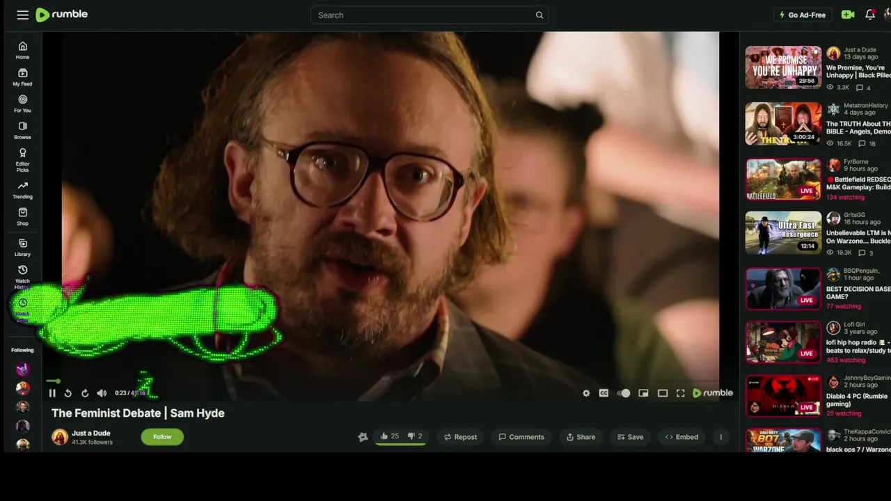Open Battlefield REDSEC live thumbnail
The image size is (891, 501).
(783, 180)
